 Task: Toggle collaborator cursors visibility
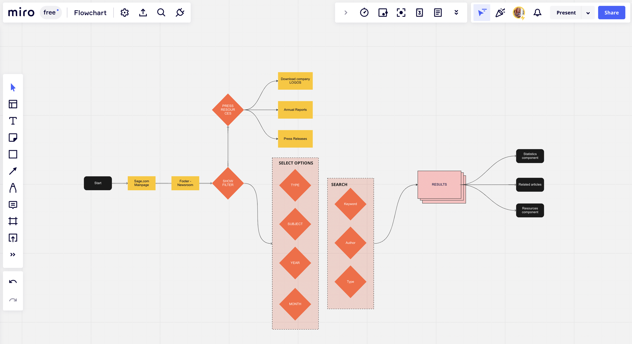tap(482, 13)
